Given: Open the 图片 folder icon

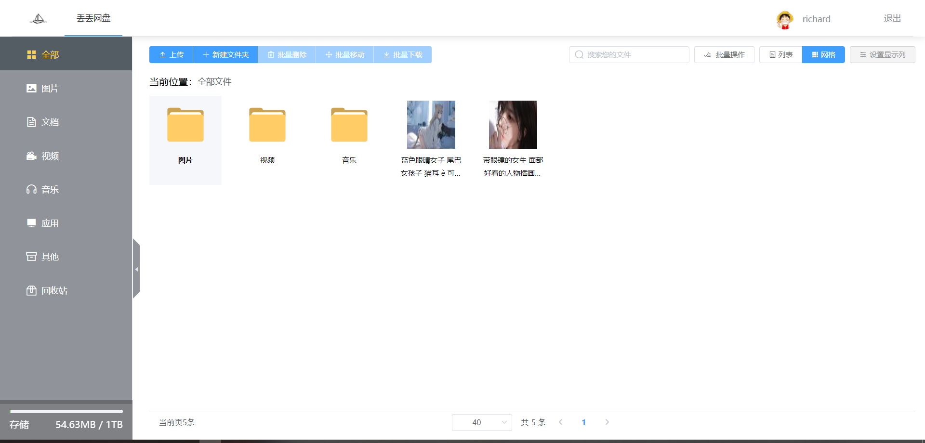Looking at the screenshot, I should 185,125.
